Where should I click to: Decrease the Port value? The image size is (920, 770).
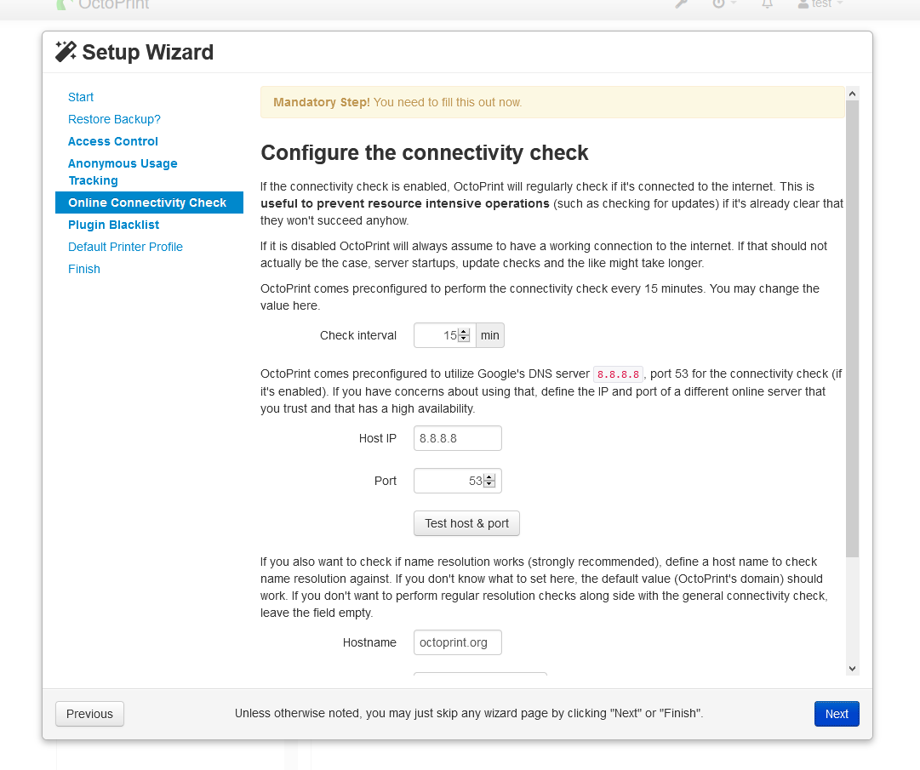click(489, 484)
